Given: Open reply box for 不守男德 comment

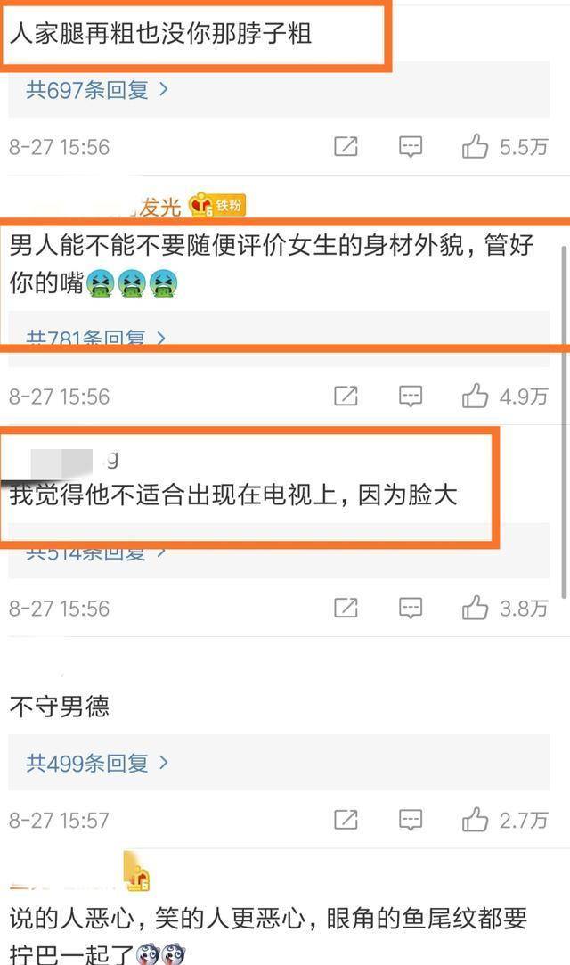Looking at the screenshot, I should 410,820.
